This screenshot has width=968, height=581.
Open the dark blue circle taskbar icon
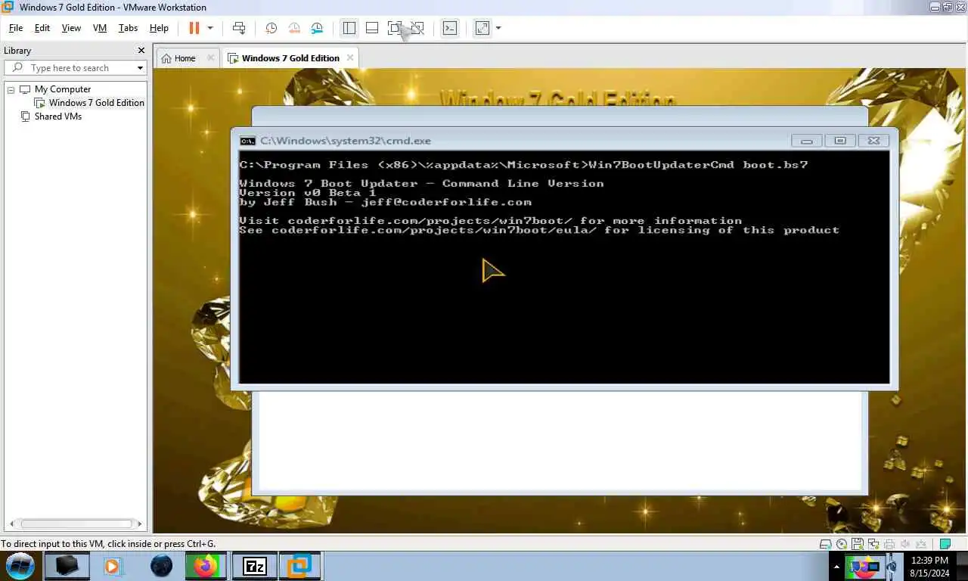click(161, 566)
